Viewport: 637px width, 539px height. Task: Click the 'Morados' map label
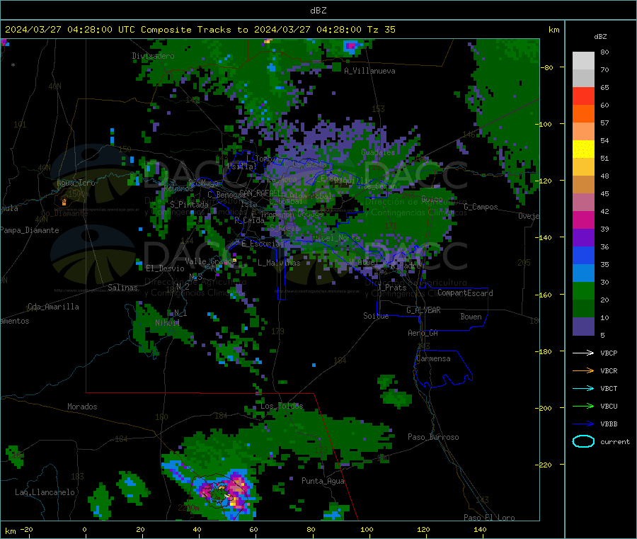[82, 407]
